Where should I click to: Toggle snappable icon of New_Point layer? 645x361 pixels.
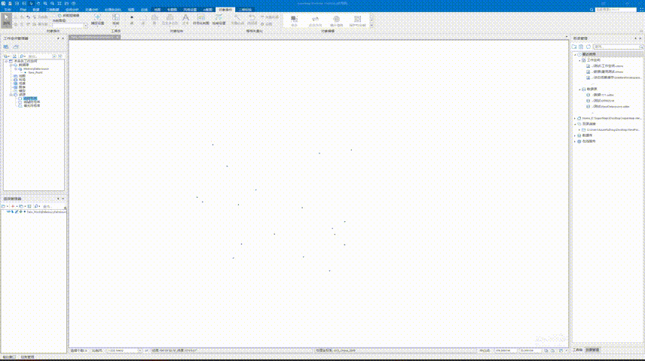[20, 212]
